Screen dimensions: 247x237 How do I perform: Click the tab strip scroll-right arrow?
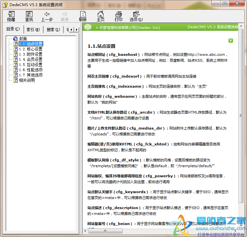77,30
